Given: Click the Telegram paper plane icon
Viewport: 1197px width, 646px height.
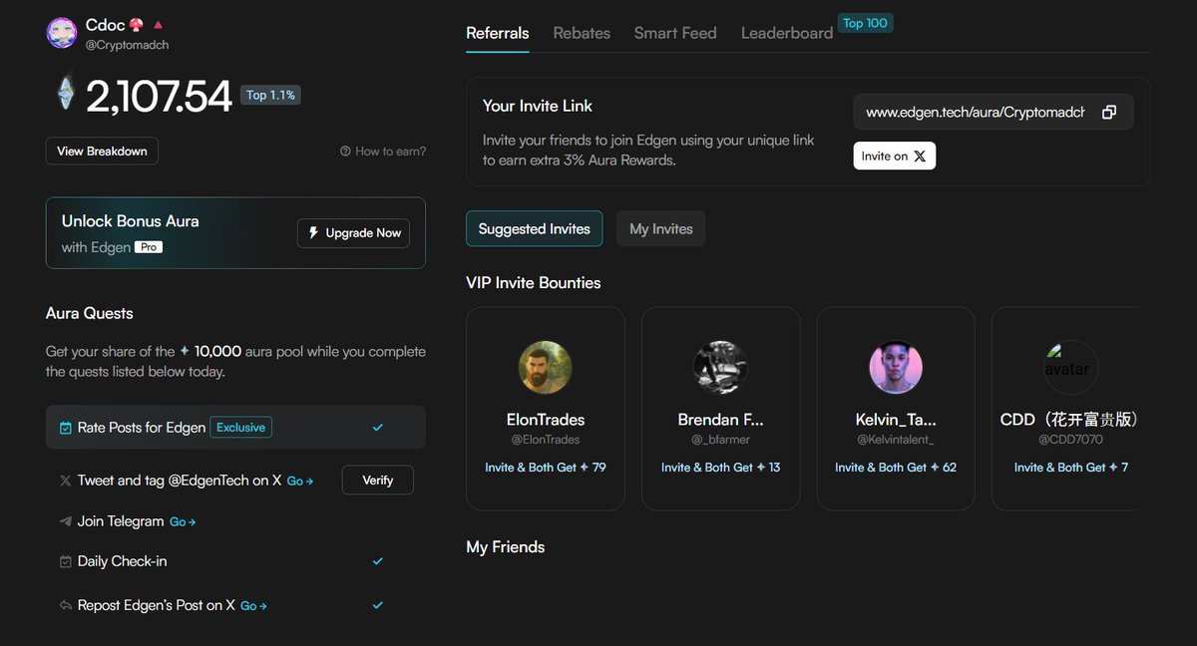Looking at the screenshot, I should tap(66, 521).
